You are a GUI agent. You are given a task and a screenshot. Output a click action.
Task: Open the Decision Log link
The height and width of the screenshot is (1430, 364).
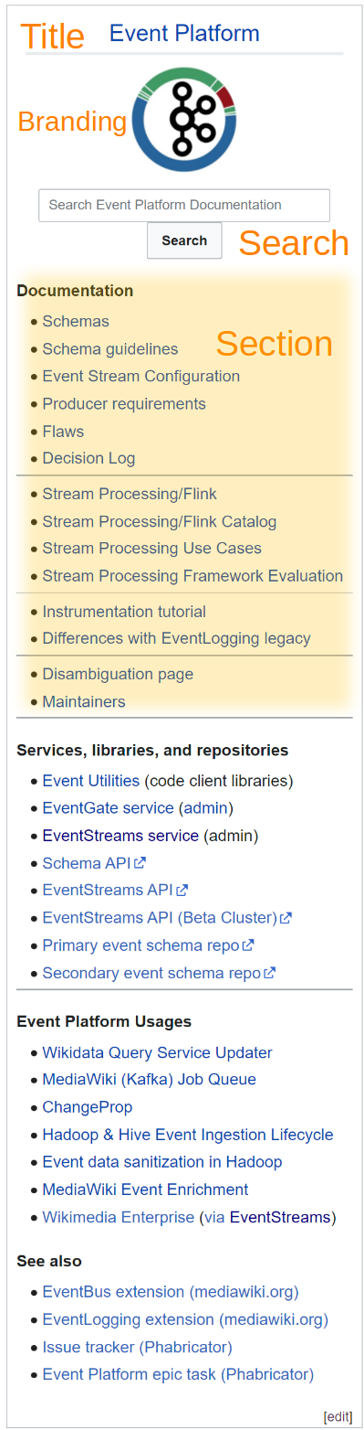(88, 459)
